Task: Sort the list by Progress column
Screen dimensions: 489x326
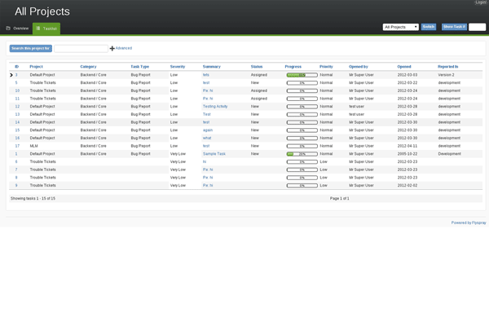Action: tap(293, 66)
